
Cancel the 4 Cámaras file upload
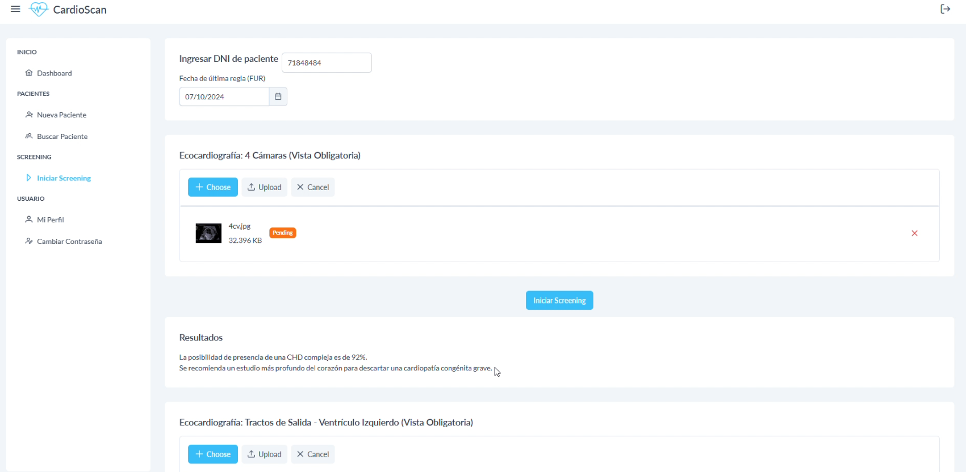[313, 187]
